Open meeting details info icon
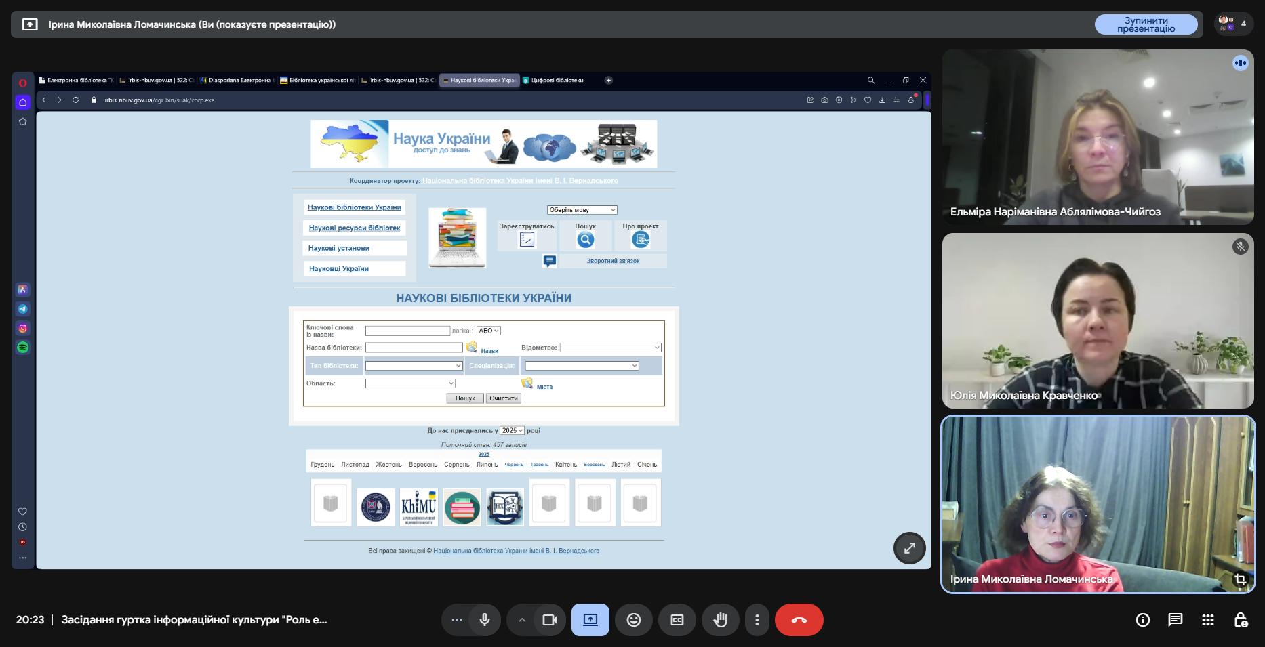 [x=1142, y=620]
